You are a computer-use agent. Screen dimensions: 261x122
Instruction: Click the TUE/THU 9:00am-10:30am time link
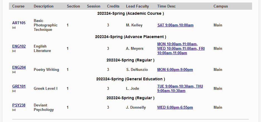pos(180,88)
